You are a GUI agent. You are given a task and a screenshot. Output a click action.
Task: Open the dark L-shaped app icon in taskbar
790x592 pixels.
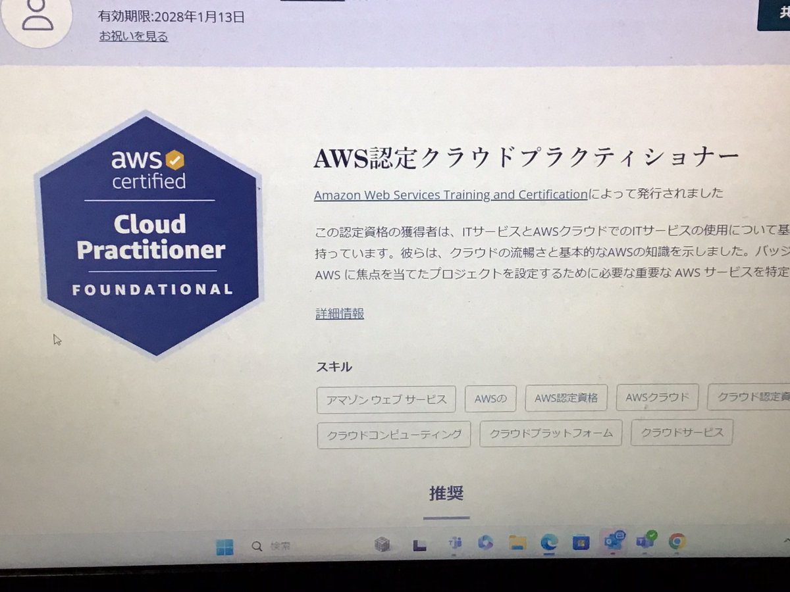click(x=419, y=544)
